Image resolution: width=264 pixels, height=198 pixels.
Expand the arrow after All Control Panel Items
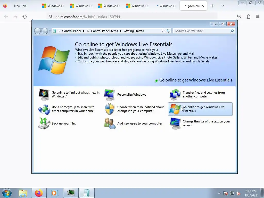pyautogui.click(x=121, y=31)
